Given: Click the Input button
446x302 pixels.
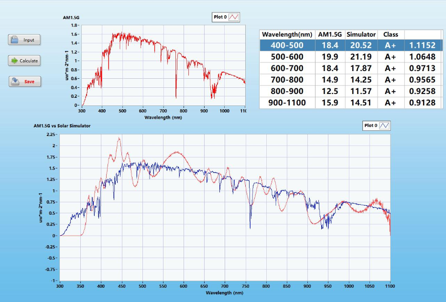Looking at the screenshot, I should pos(24,40).
